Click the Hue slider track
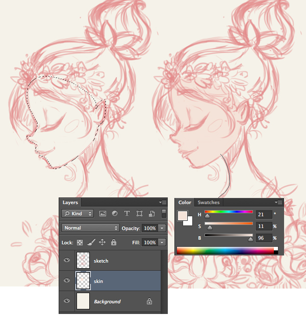 click(228, 212)
